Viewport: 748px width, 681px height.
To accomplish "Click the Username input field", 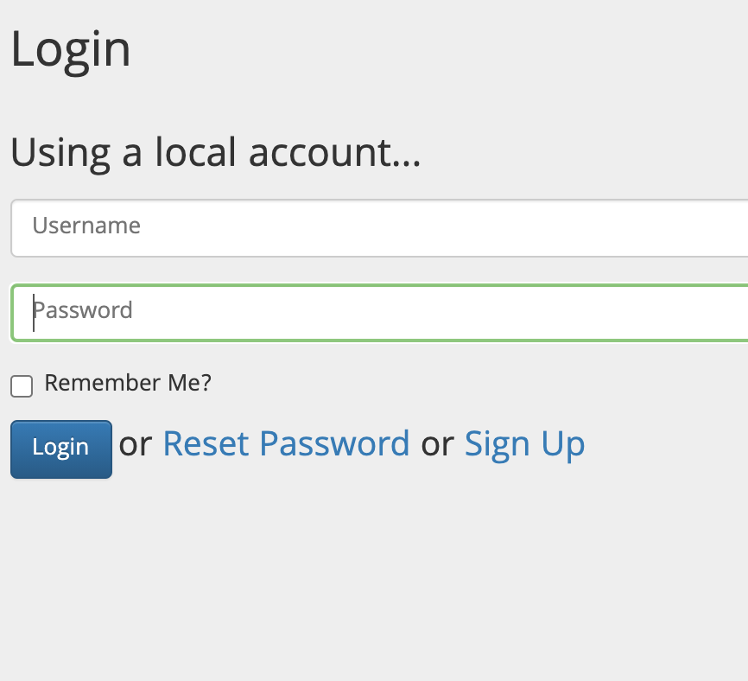I will tap(380, 228).
